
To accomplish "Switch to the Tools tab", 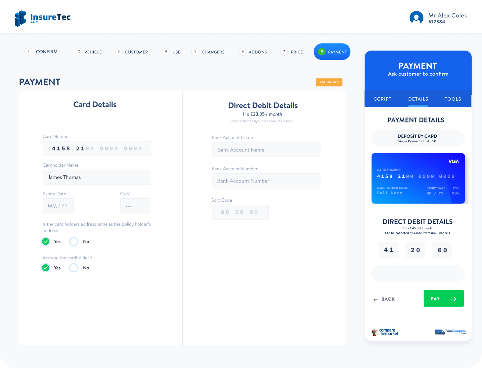I will coord(453,99).
